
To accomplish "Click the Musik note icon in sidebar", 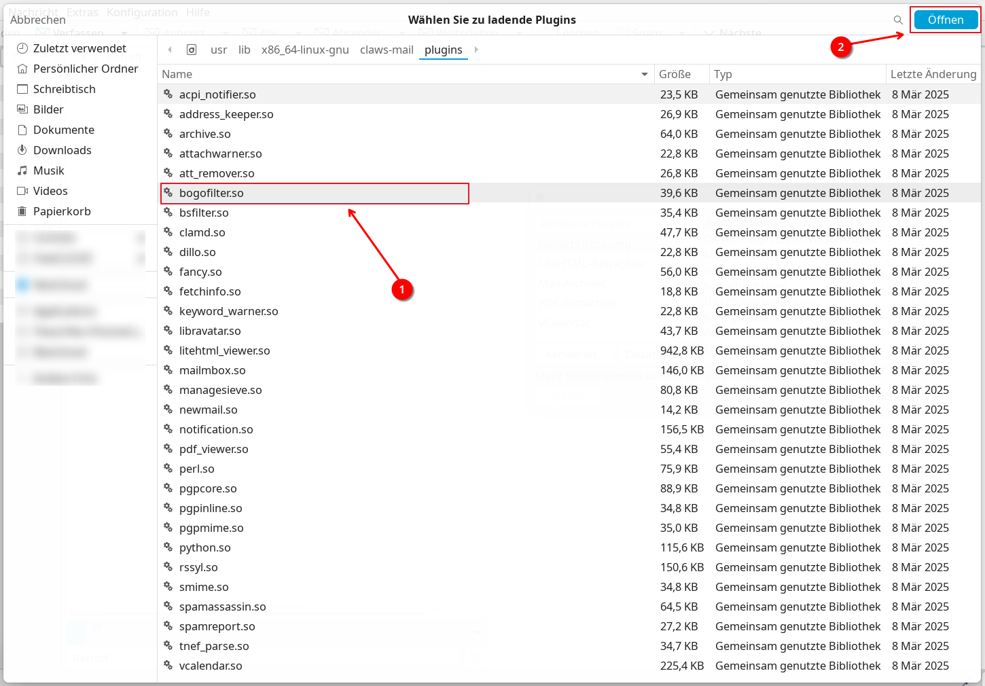I will click(22, 170).
